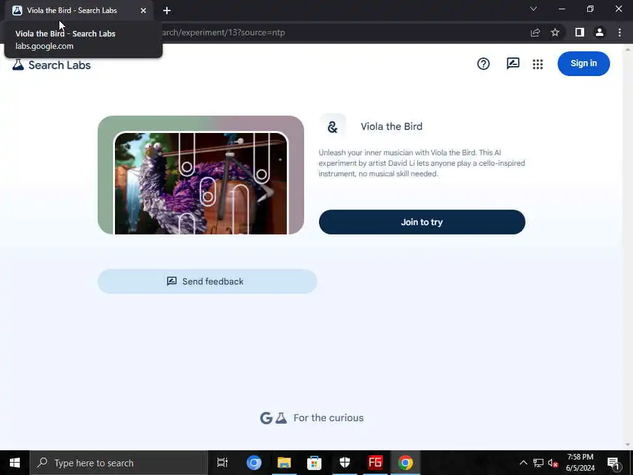633x475 pixels.
Task: Minimize the Chrome window
Action: point(561,9)
